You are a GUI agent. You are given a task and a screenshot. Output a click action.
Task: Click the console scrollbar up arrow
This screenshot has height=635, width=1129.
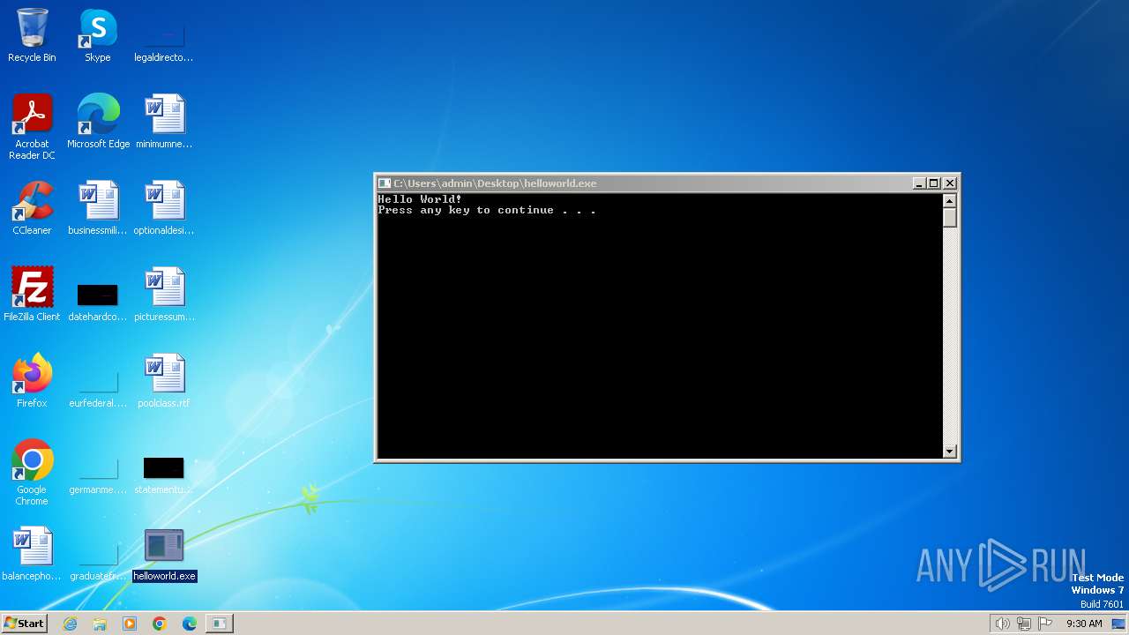[950, 200]
